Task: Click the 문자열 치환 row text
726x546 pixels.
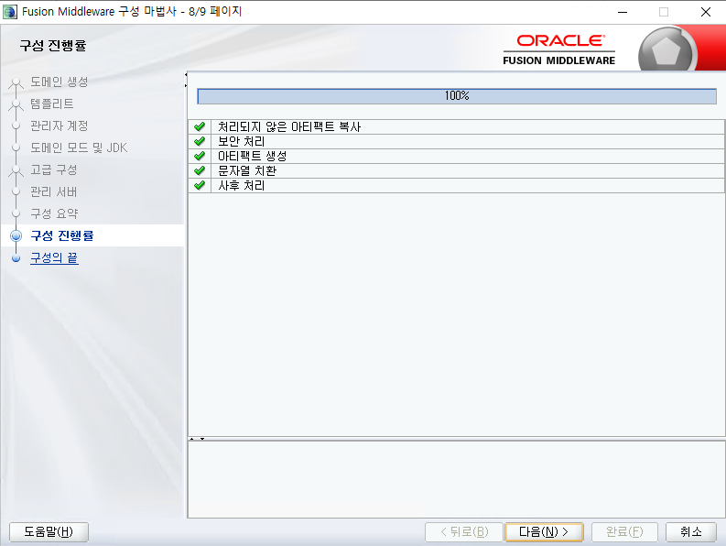Action: pos(247,170)
